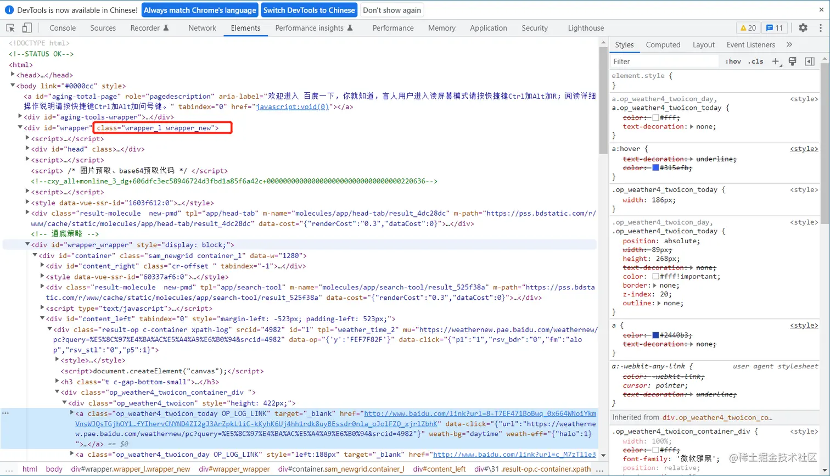Open the 11 issues message counter
The image size is (830, 476).
pos(775,28)
